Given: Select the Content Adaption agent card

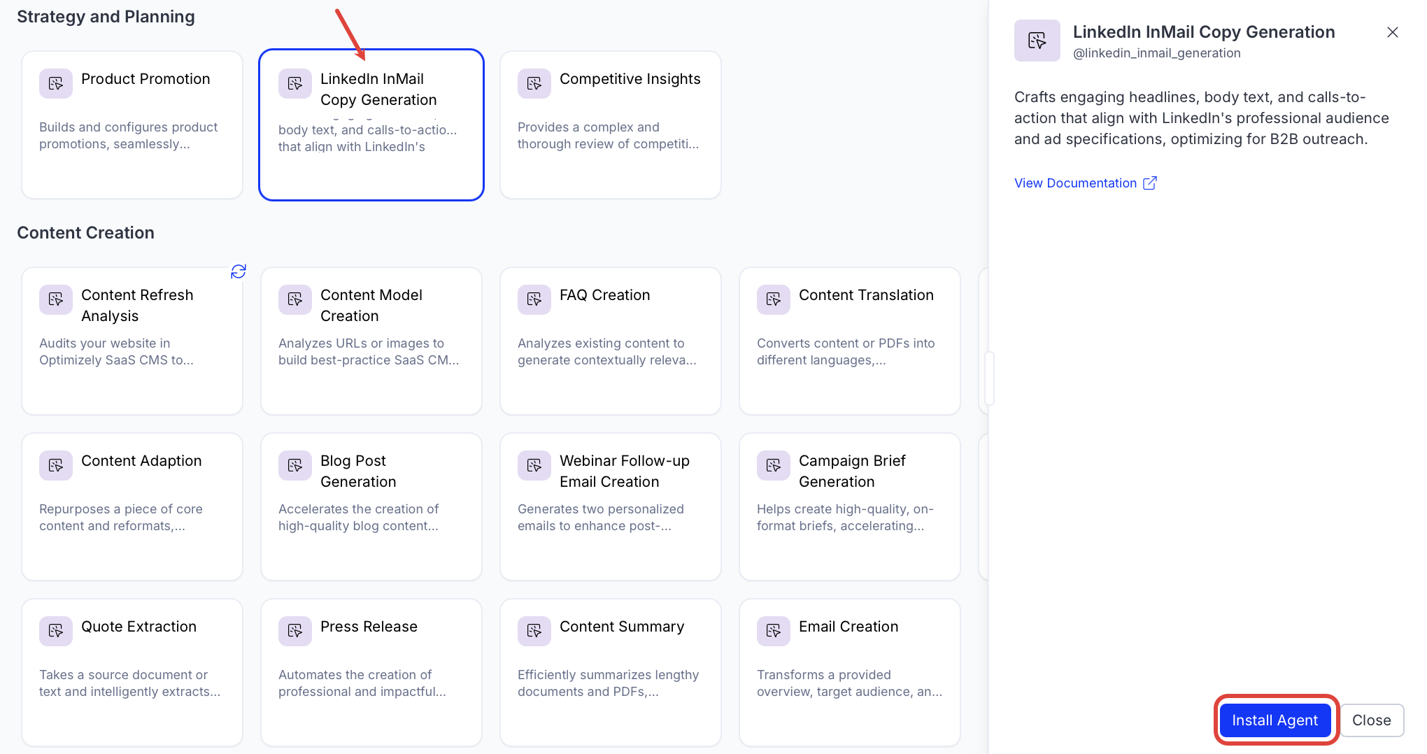Looking at the screenshot, I should click(132, 507).
